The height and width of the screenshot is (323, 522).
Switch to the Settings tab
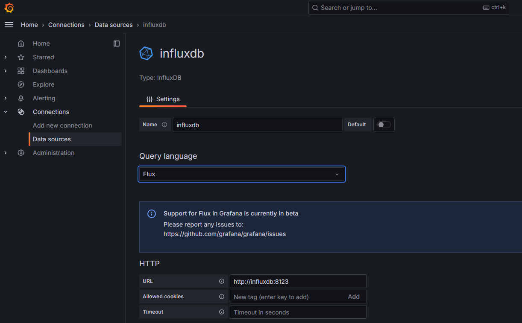pos(163,99)
